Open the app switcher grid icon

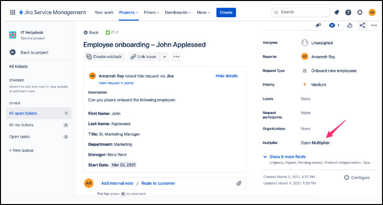pos(13,12)
